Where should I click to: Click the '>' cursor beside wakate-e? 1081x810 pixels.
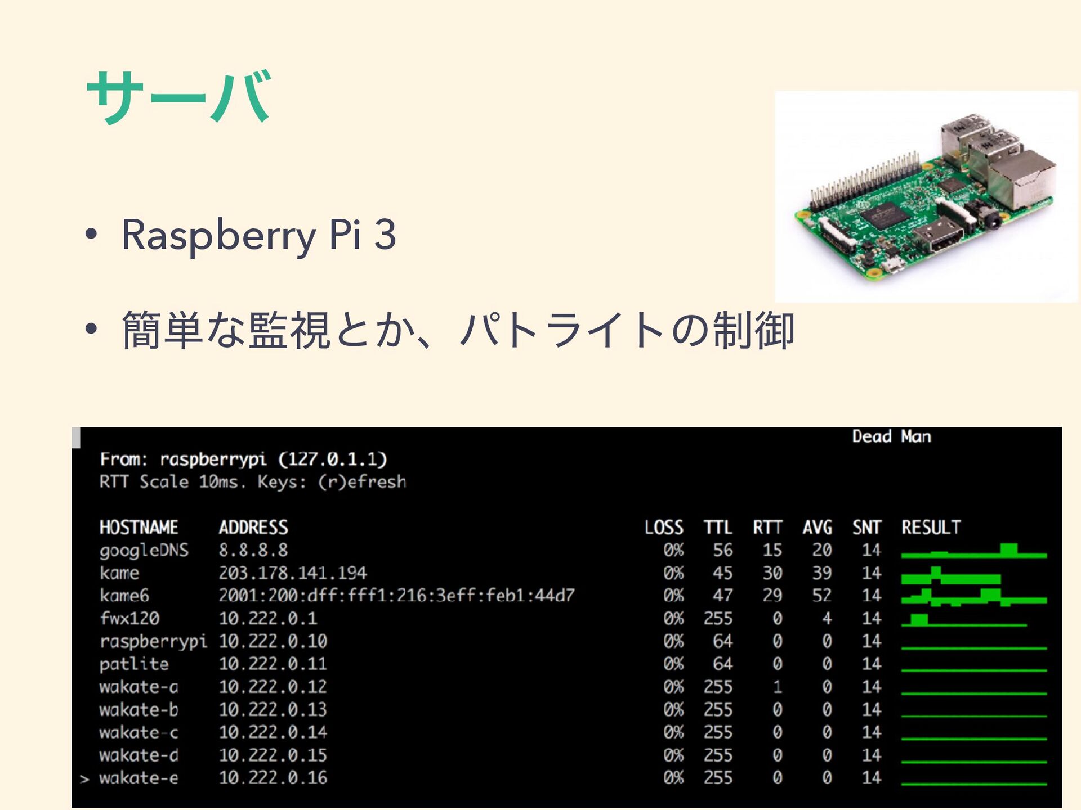coord(84,779)
